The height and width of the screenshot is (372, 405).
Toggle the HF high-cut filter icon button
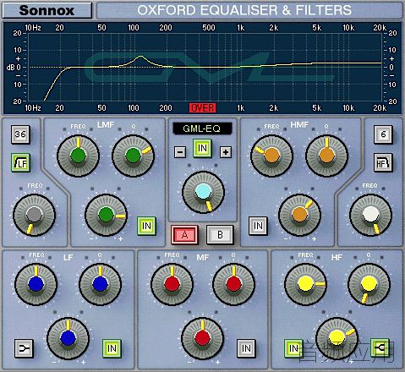(x=383, y=162)
